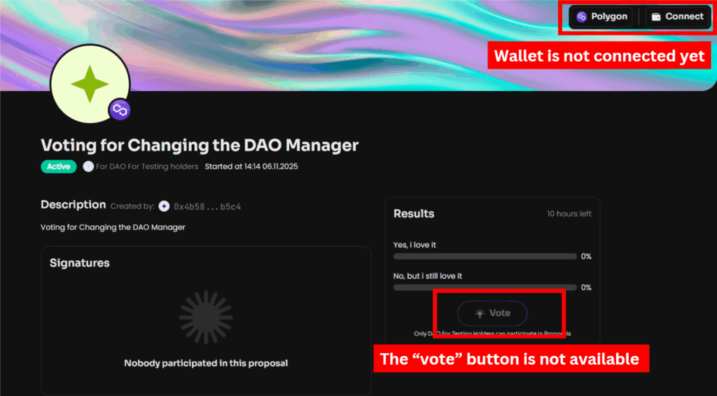The height and width of the screenshot is (396, 717).
Task: Click the wallet icon on Connect
Action: [x=656, y=17]
